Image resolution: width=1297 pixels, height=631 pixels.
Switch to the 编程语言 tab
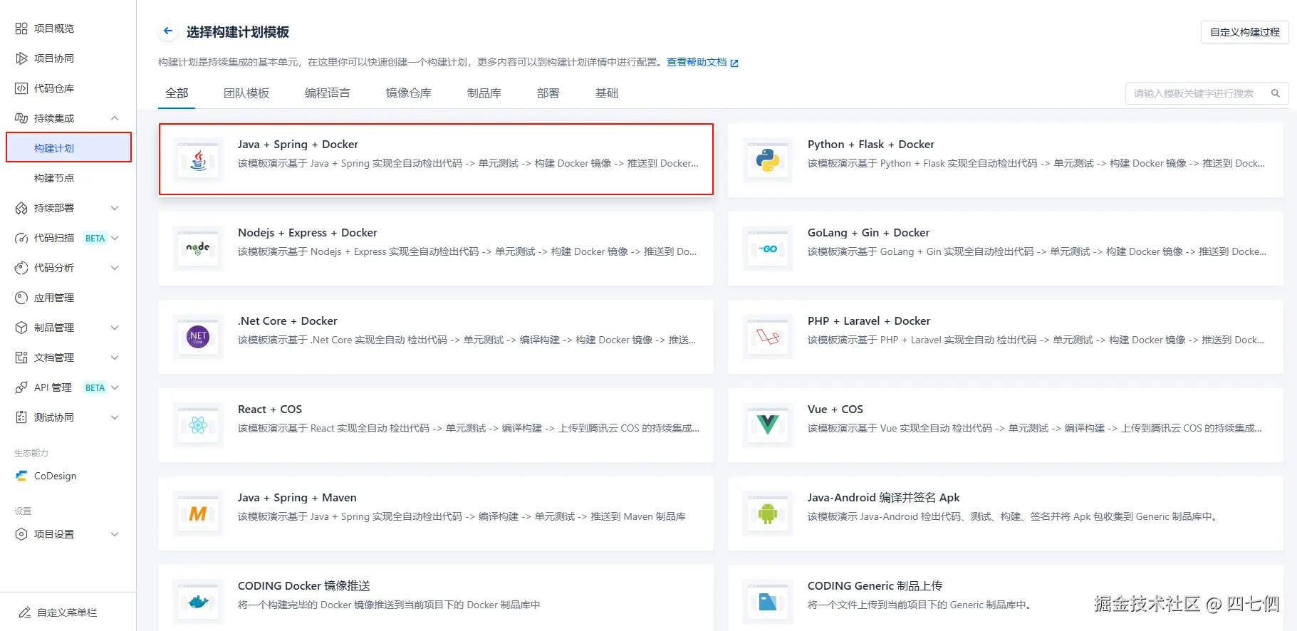click(x=328, y=93)
